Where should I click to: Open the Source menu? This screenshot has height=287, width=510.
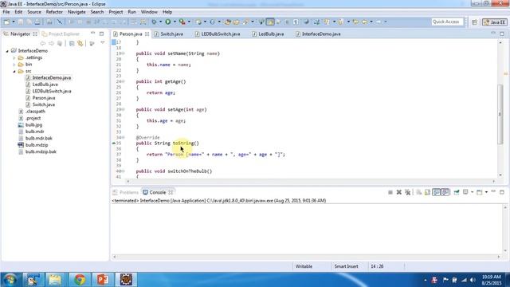34,12
